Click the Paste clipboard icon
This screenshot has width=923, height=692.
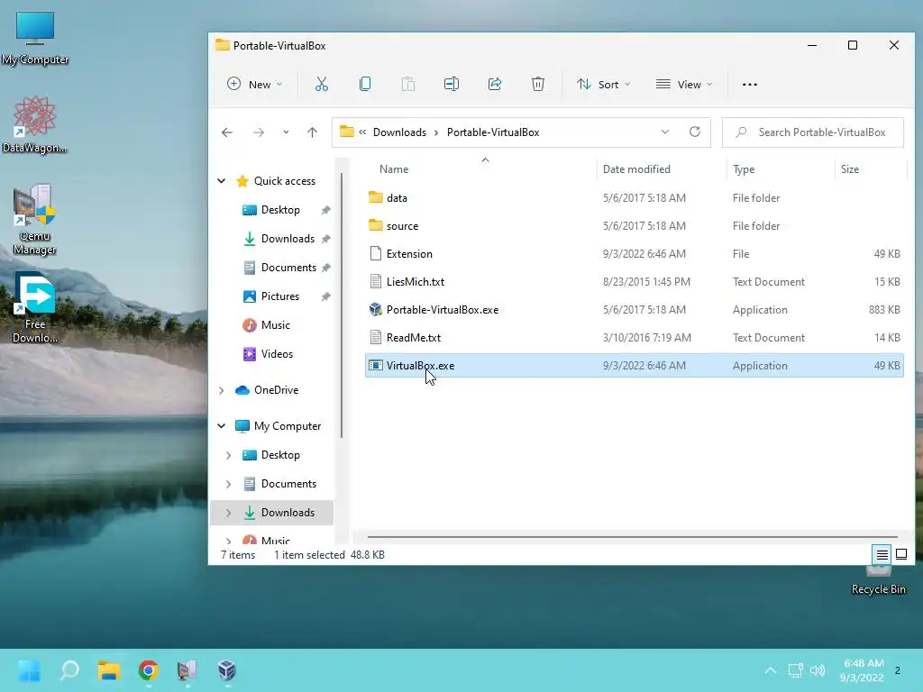[x=408, y=84]
